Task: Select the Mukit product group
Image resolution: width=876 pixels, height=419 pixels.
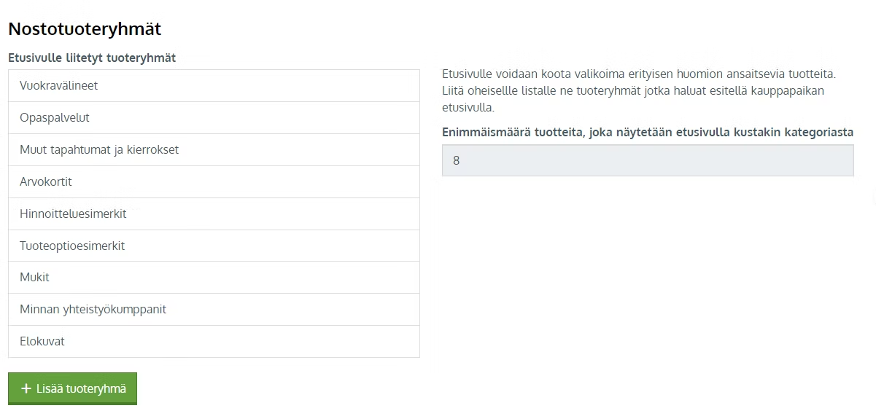Action: click(214, 277)
